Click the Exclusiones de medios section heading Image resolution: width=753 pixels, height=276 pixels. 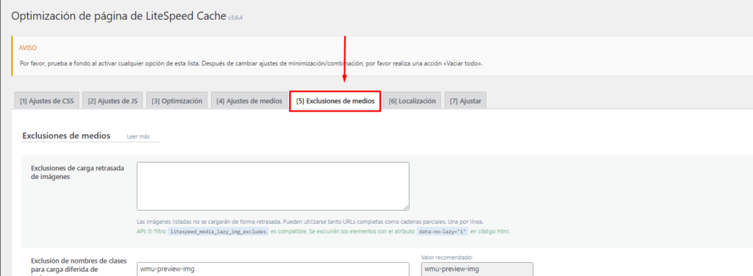[66, 136]
